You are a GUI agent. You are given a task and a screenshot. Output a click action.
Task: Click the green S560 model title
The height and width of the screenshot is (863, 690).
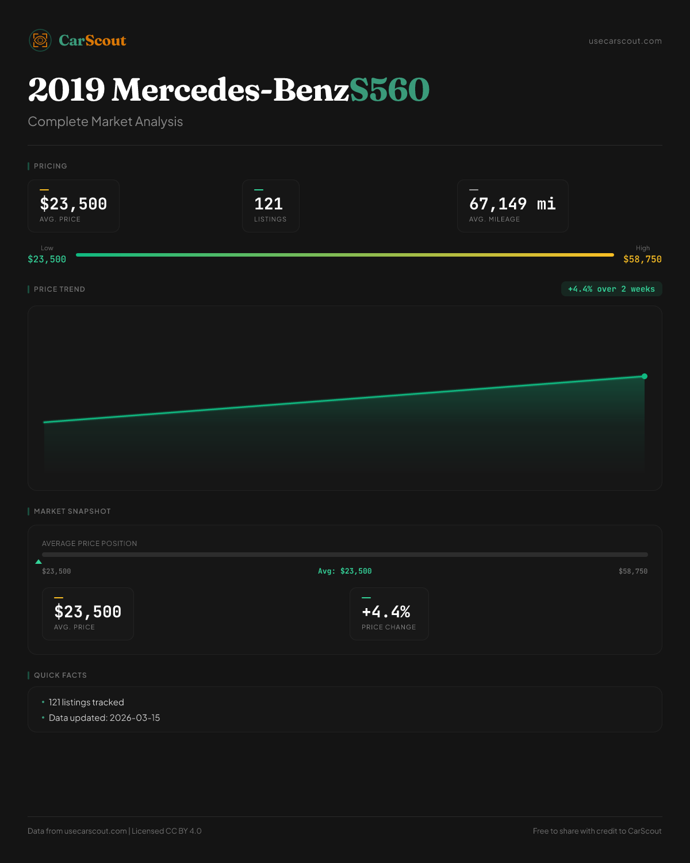389,90
